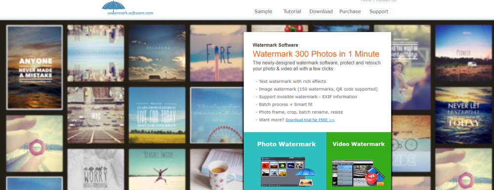The image size is (494, 190).
Task: Select the Photo Watermark tile
Action: point(285,161)
